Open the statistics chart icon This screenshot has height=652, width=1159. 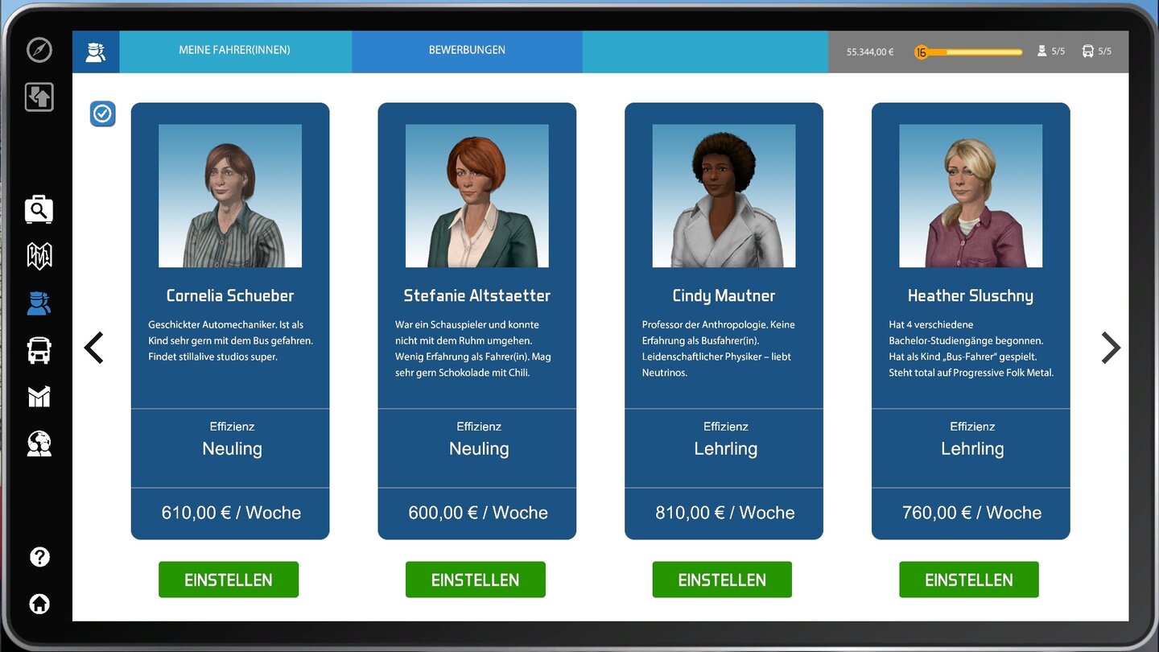(39, 396)
